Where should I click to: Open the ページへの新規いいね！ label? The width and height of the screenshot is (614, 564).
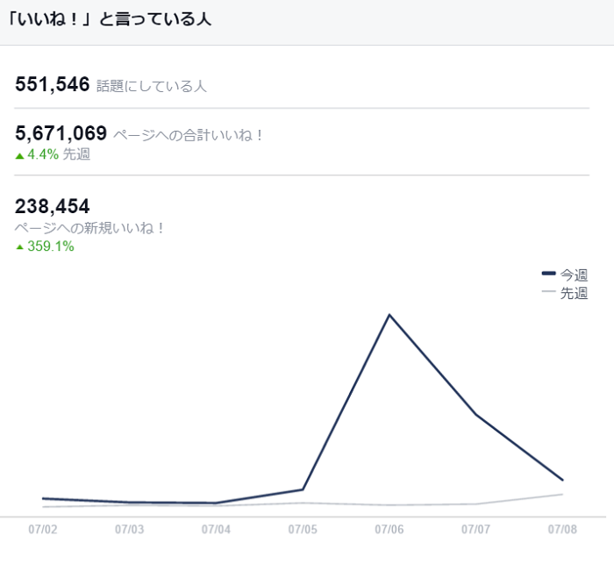click(x=91, y=228)
